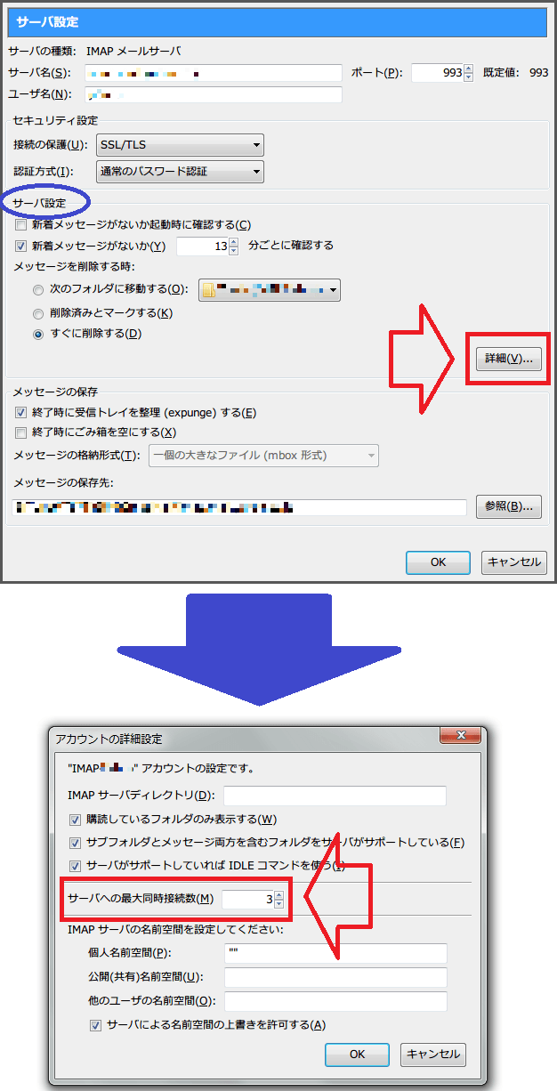Screen dimensions: 557x1091
Task: Click the minutes interval stepper arrows
Action: [234, 246]
